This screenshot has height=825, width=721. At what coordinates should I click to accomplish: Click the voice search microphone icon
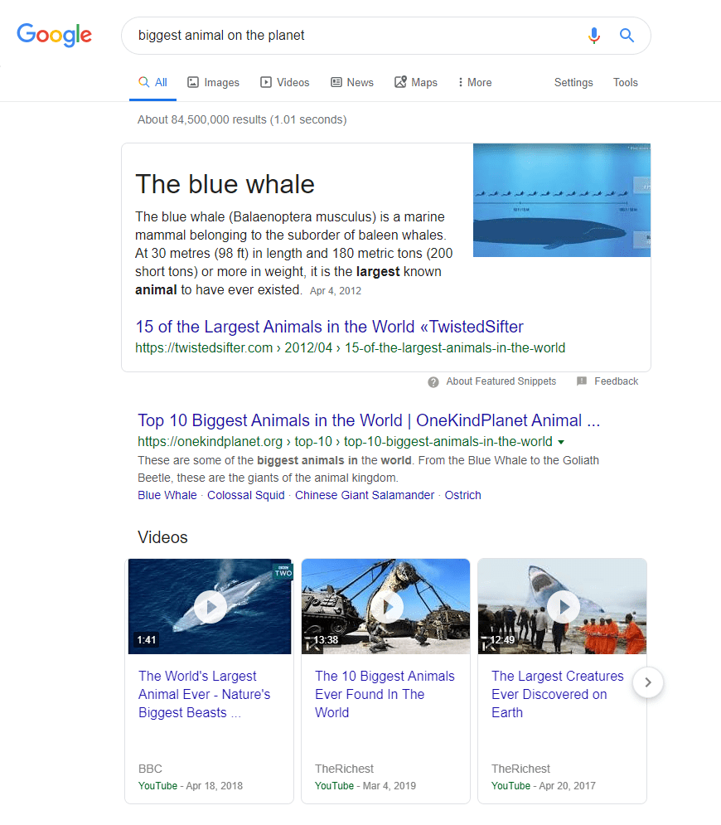click(593, 36)
